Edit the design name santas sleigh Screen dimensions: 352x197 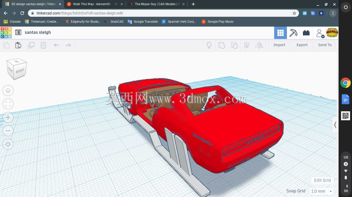pos(38,32)
